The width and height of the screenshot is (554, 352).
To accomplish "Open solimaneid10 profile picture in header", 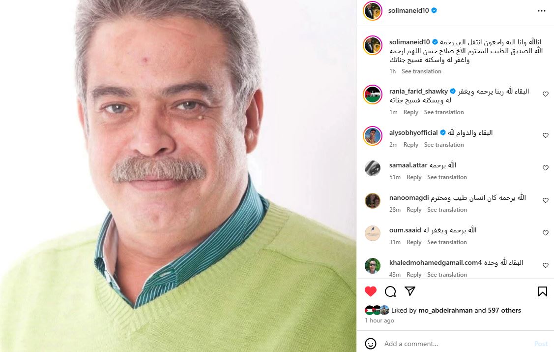I will tap(373, 11).
